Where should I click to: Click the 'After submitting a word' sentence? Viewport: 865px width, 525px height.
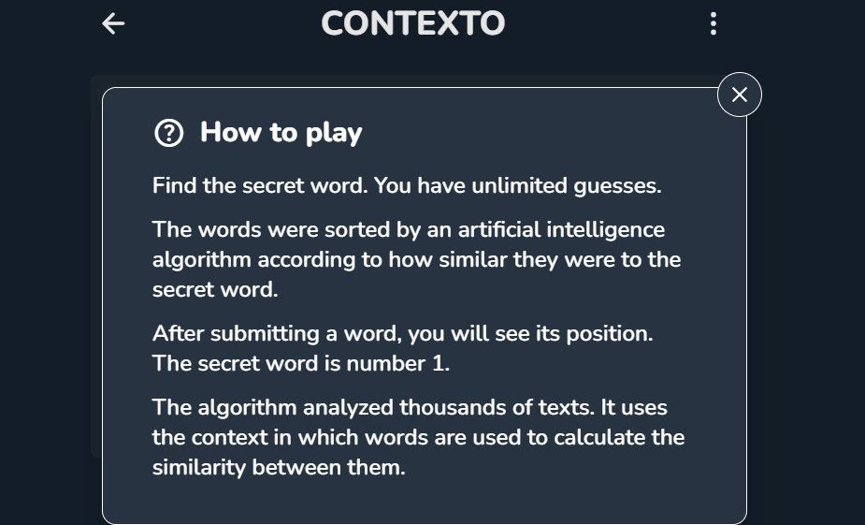(403, 333)
